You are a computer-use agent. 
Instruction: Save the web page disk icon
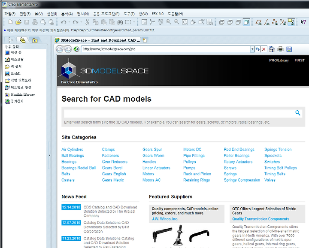289,49
